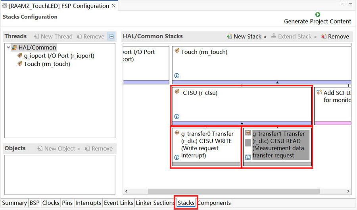Click the Add SCI UART placeholder icon
The image size is (357, 210).
point(319,92)
